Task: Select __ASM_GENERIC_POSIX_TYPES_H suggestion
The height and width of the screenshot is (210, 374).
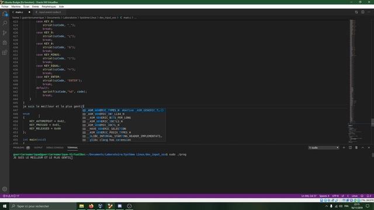Action: pos(124,132)
